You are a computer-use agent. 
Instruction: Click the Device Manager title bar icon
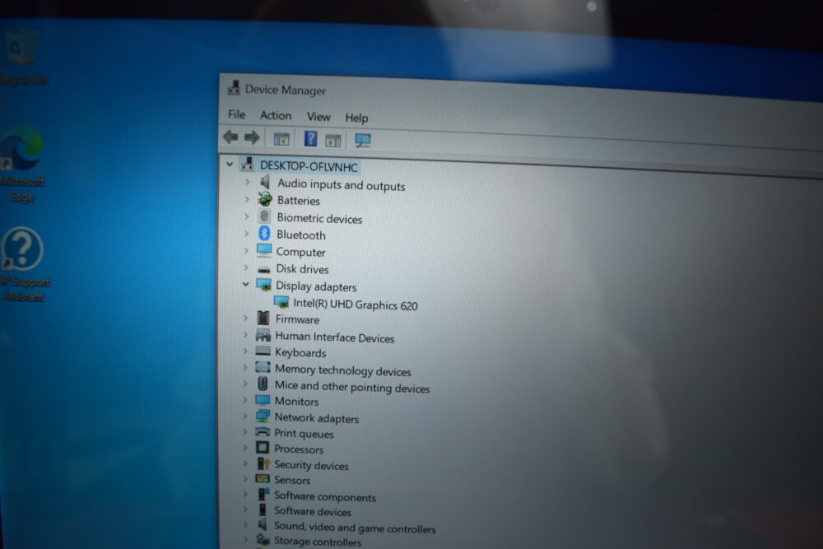(x=234, y=87)
